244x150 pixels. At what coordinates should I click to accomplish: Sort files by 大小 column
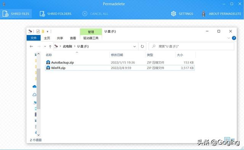click(x=180, y=55)
